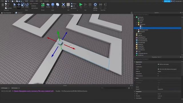Screen dimensions: 183x103
Task: Select the Select arrow tool
Action: (x=15, y=5)
